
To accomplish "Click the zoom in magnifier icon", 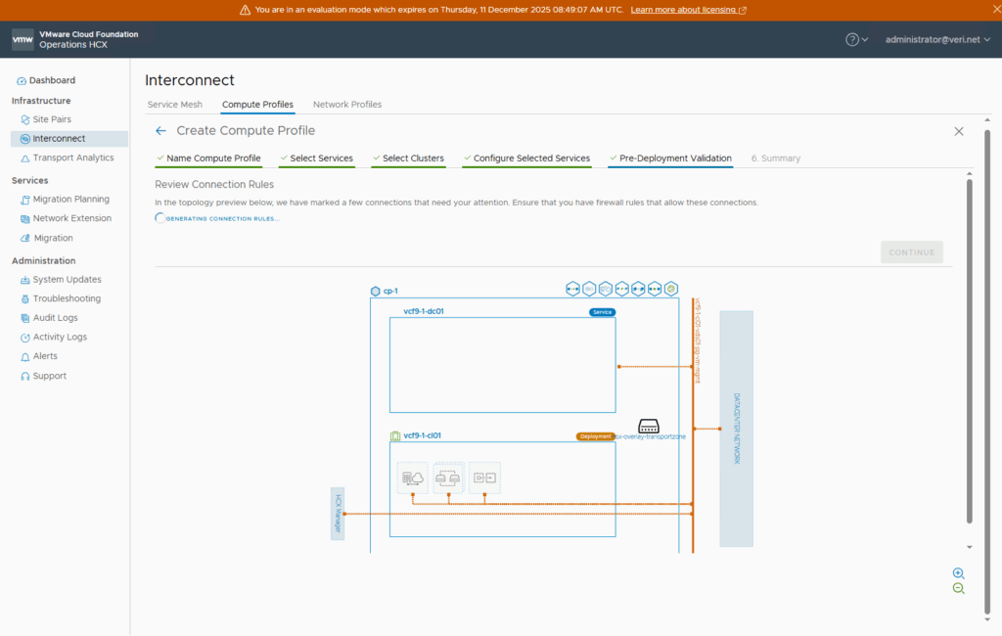I will pos(958,573).
